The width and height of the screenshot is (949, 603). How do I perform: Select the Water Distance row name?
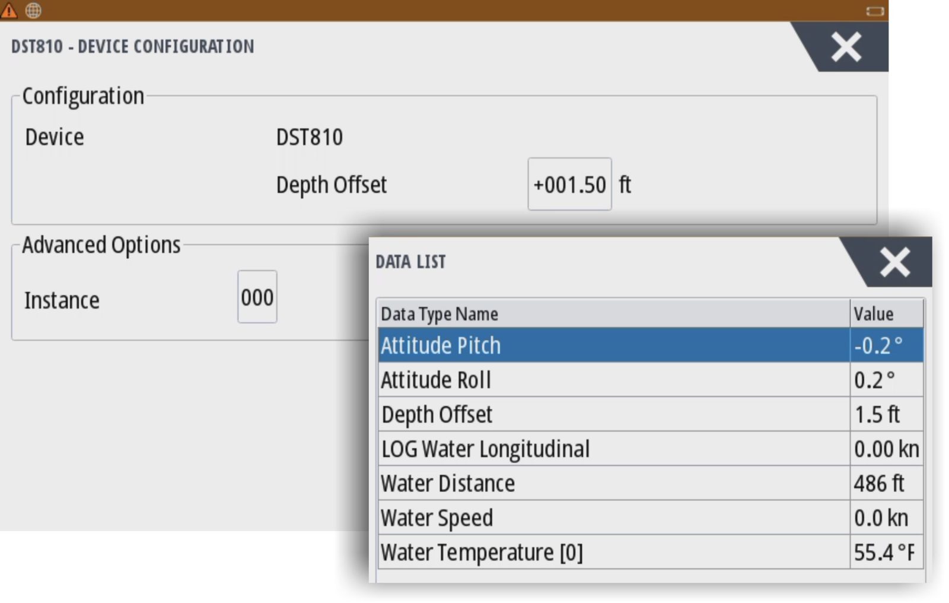coord(448,483)
